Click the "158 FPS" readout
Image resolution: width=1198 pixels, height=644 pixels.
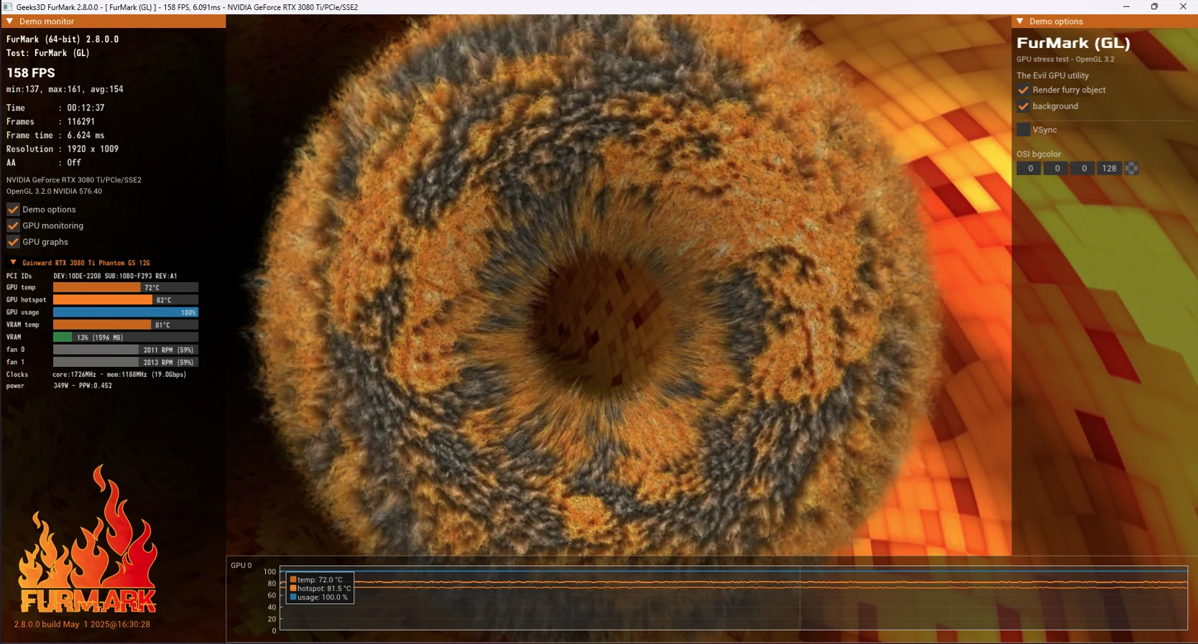coord(31,73)
